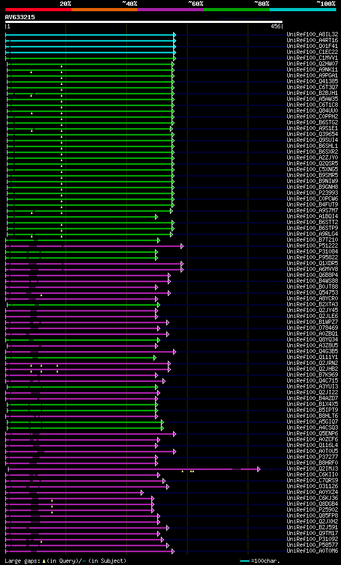
Task: Click the UniRef100_Q5ENP6 label
Action: coord(312,433)
